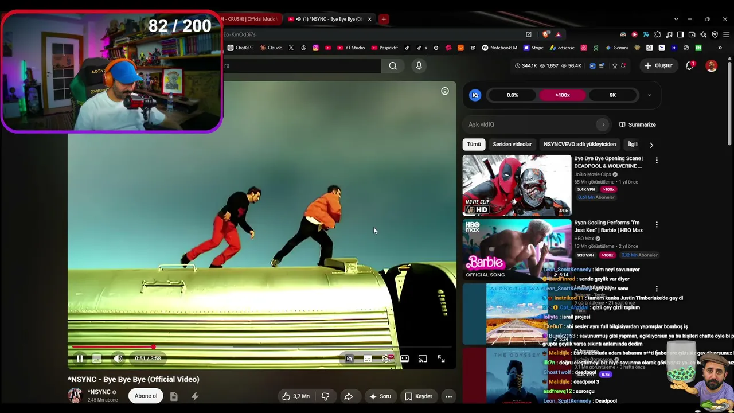Expand the vidIQ stats panel chevron
Viewport: 734px width, 413px height.
pos(649,95)
